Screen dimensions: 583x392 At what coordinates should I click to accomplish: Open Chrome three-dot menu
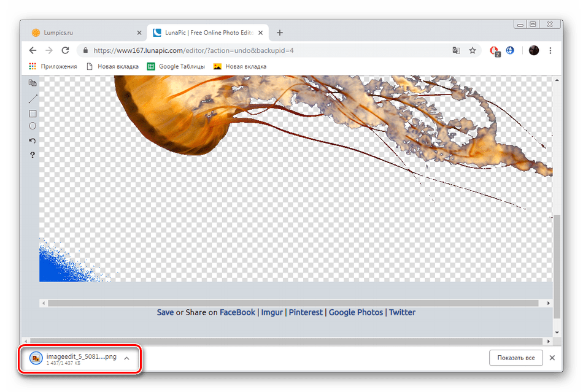tap(550, 50)
